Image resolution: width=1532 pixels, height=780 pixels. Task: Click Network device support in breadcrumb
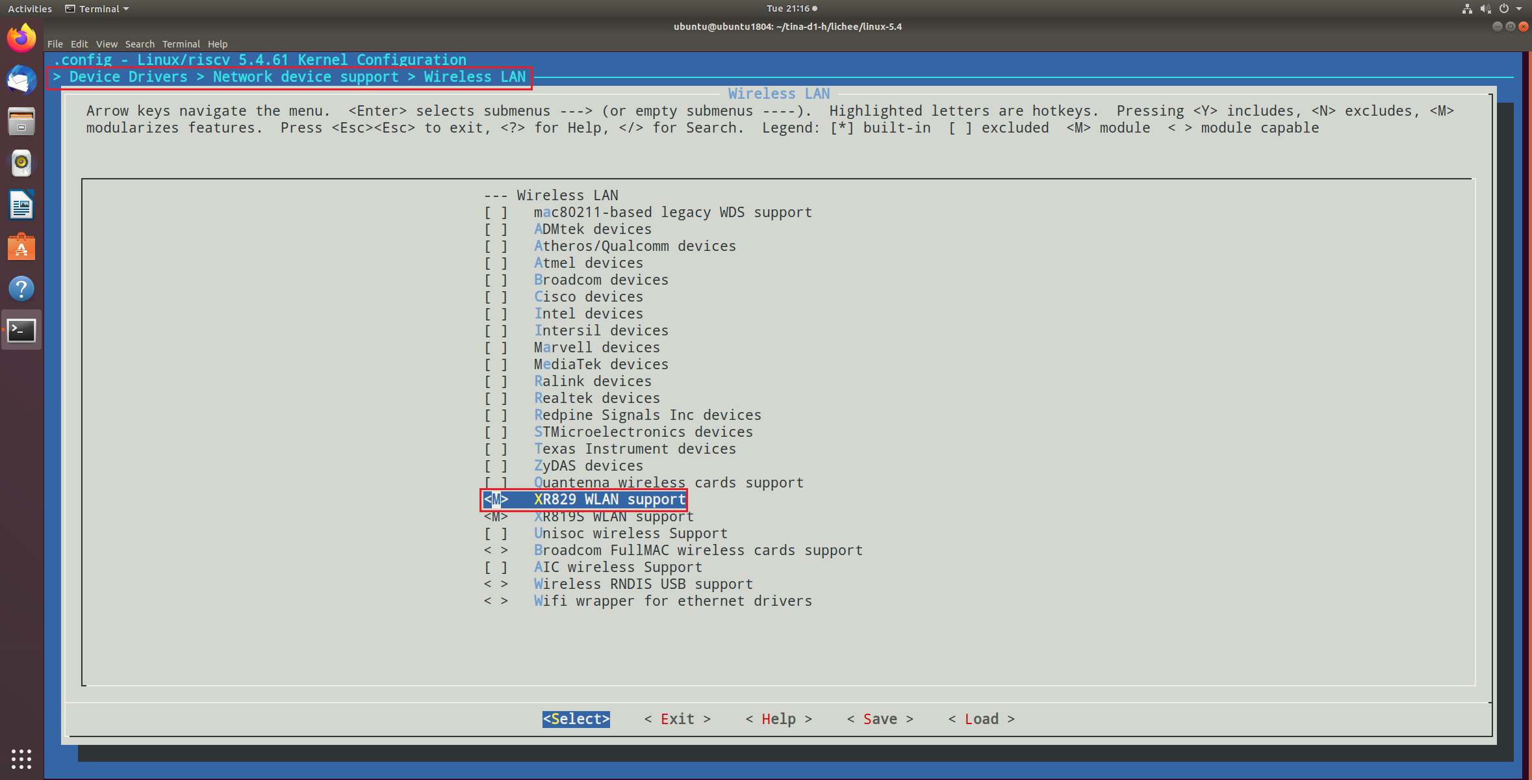(306, 77)
